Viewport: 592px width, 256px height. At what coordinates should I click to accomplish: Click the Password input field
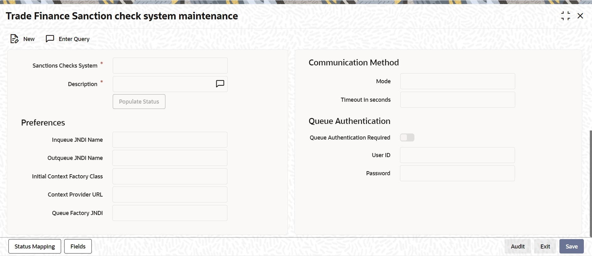pos(457,173)
